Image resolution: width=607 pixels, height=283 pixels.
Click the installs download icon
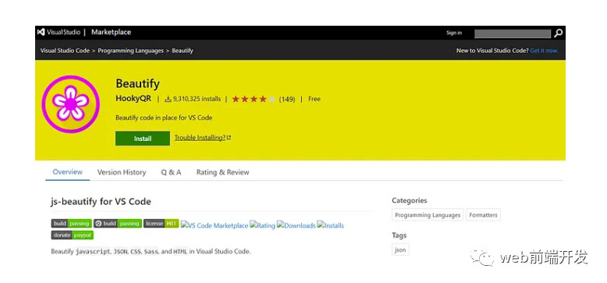click(168, 99)
